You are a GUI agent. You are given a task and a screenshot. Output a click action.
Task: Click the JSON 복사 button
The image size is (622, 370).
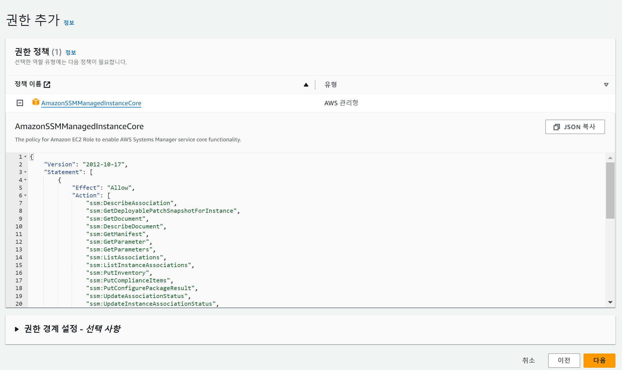[x=575, y=127]
